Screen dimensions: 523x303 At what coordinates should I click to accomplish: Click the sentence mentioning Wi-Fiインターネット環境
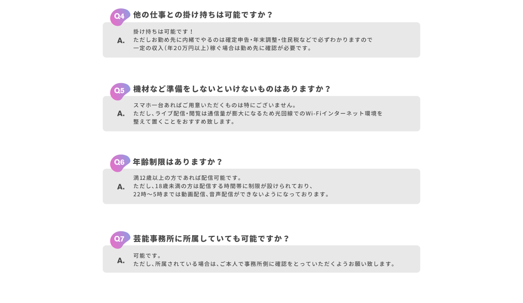pyautogui.click(x=258, y=113)
